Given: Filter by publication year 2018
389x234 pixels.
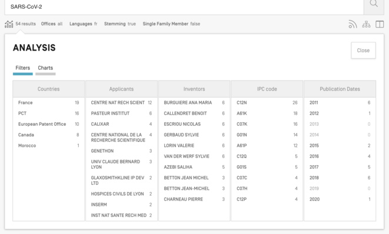Looking at the screenshot, I should click(340, 178).
